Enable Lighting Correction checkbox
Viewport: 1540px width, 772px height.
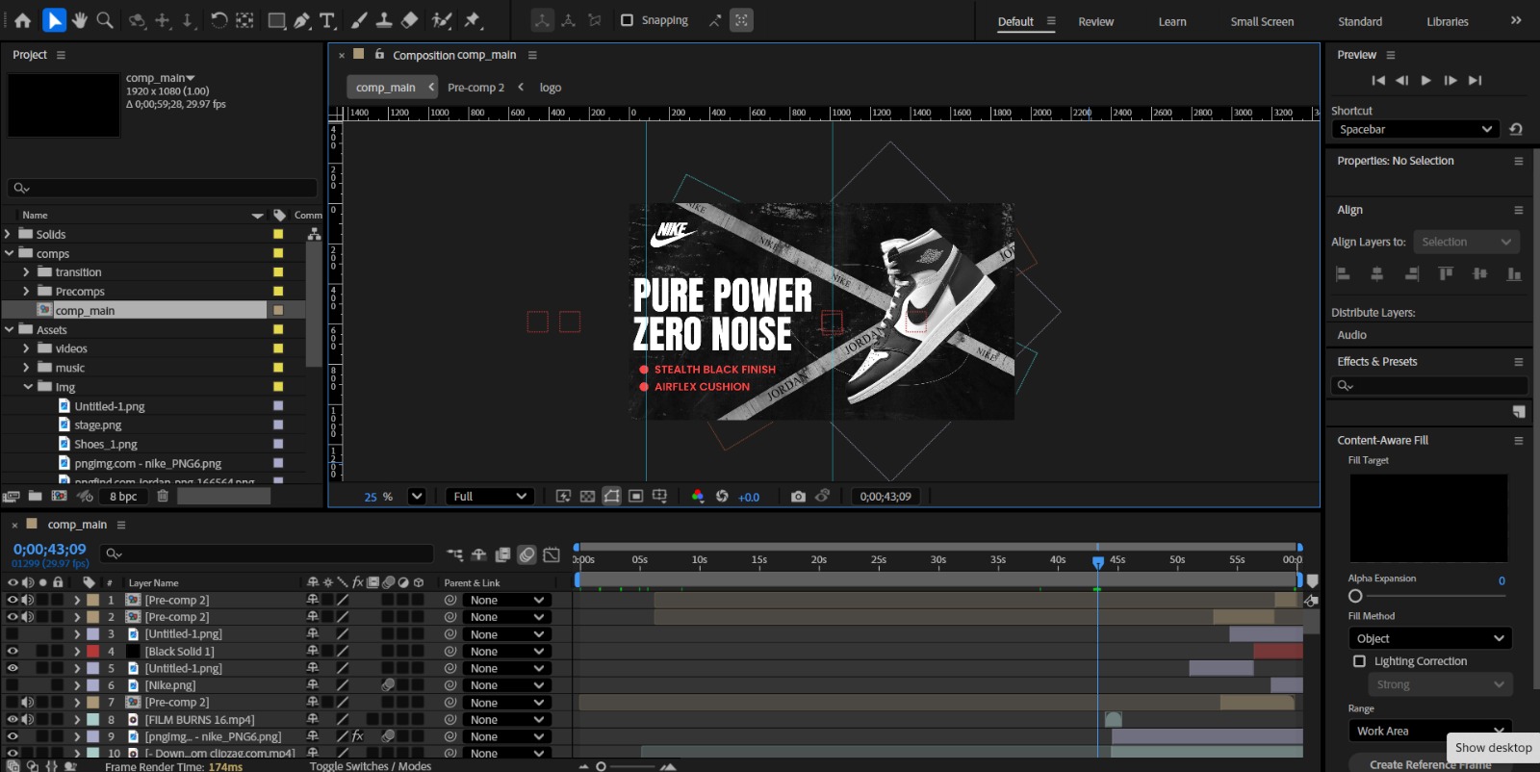pyautogui.click(x=1359, y=661)
